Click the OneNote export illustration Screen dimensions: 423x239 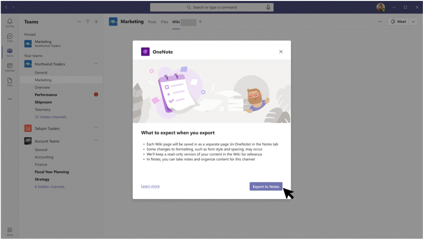(x=212, y=91)
